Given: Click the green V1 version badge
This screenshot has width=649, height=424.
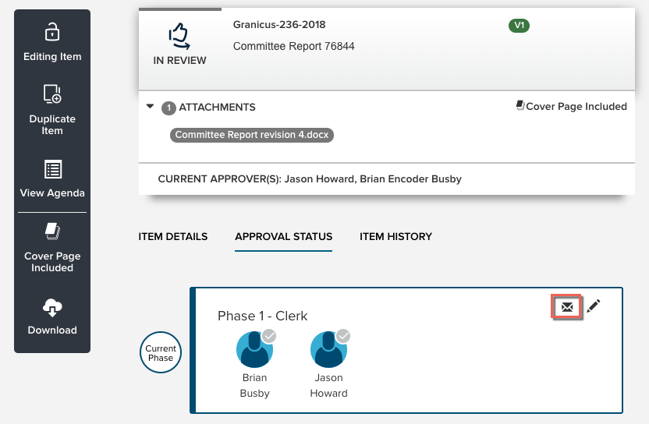Looking at the screenshot, I should click(519, 26).
